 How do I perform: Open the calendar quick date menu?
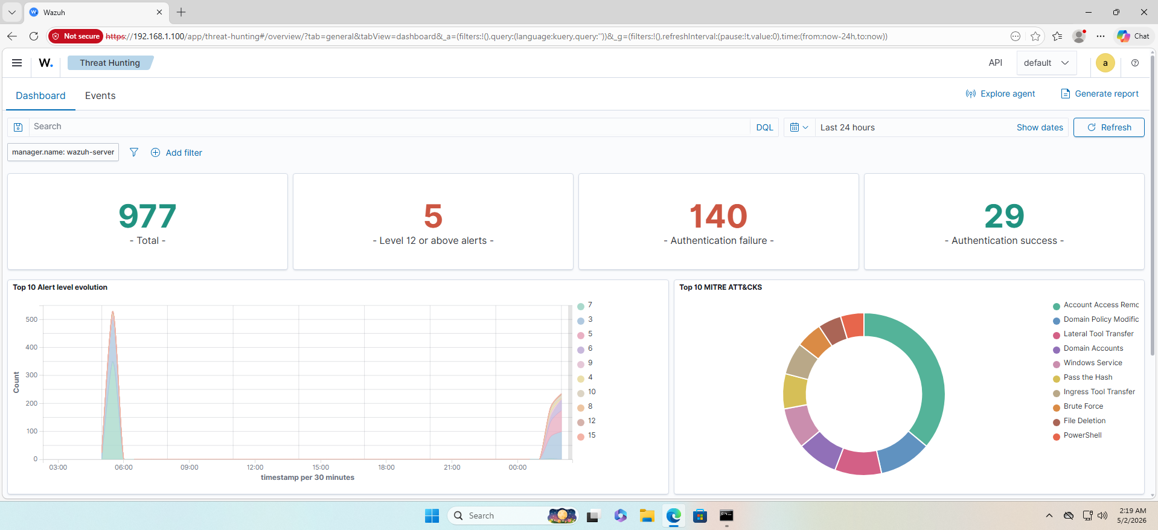pyautogui.click(x=799, y=127)
